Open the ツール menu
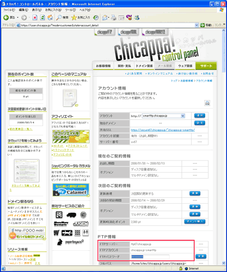Screen dimensions: 227x272 point(70,10)
